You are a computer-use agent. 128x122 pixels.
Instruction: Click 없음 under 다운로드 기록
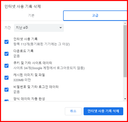16,56
